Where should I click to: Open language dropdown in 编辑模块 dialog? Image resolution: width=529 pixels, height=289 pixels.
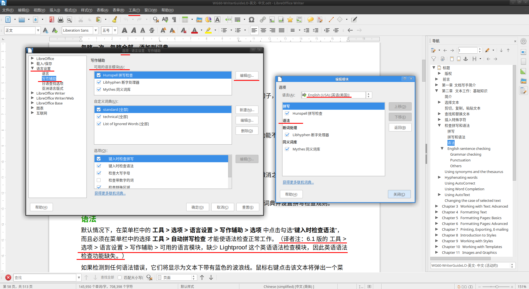click(x=369, y=95)
